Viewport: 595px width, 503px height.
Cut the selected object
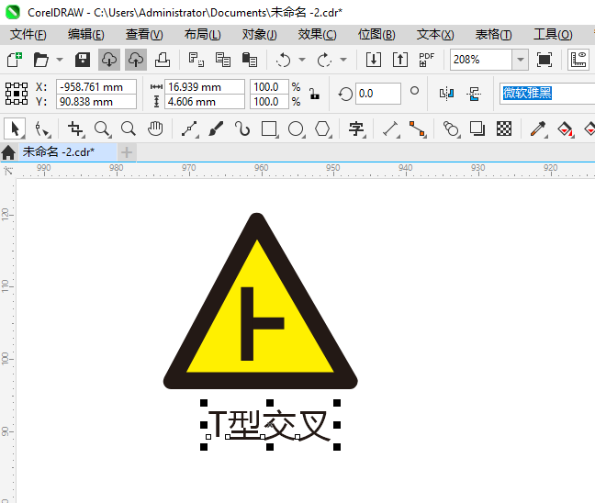pyautogui.click(x=196, y=60)
